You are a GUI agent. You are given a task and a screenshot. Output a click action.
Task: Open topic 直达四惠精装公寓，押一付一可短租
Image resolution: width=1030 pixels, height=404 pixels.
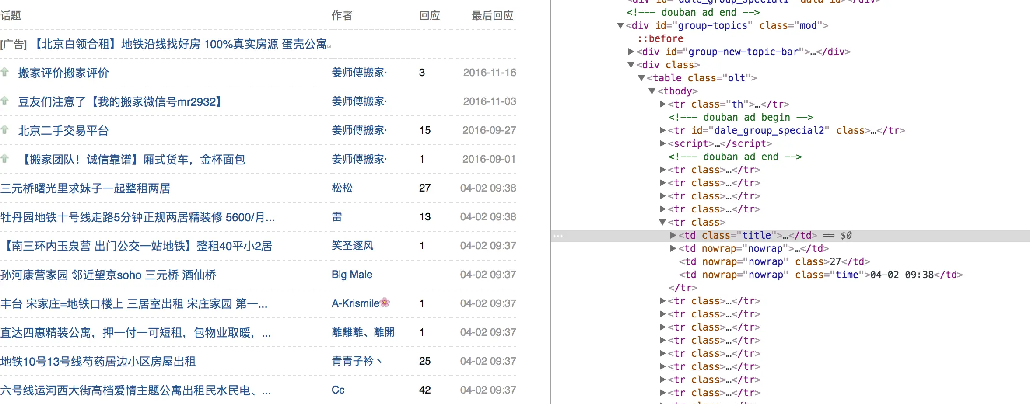click(136, 333)
